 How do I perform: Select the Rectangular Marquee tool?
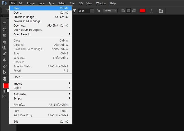click(x=4, y=24)
